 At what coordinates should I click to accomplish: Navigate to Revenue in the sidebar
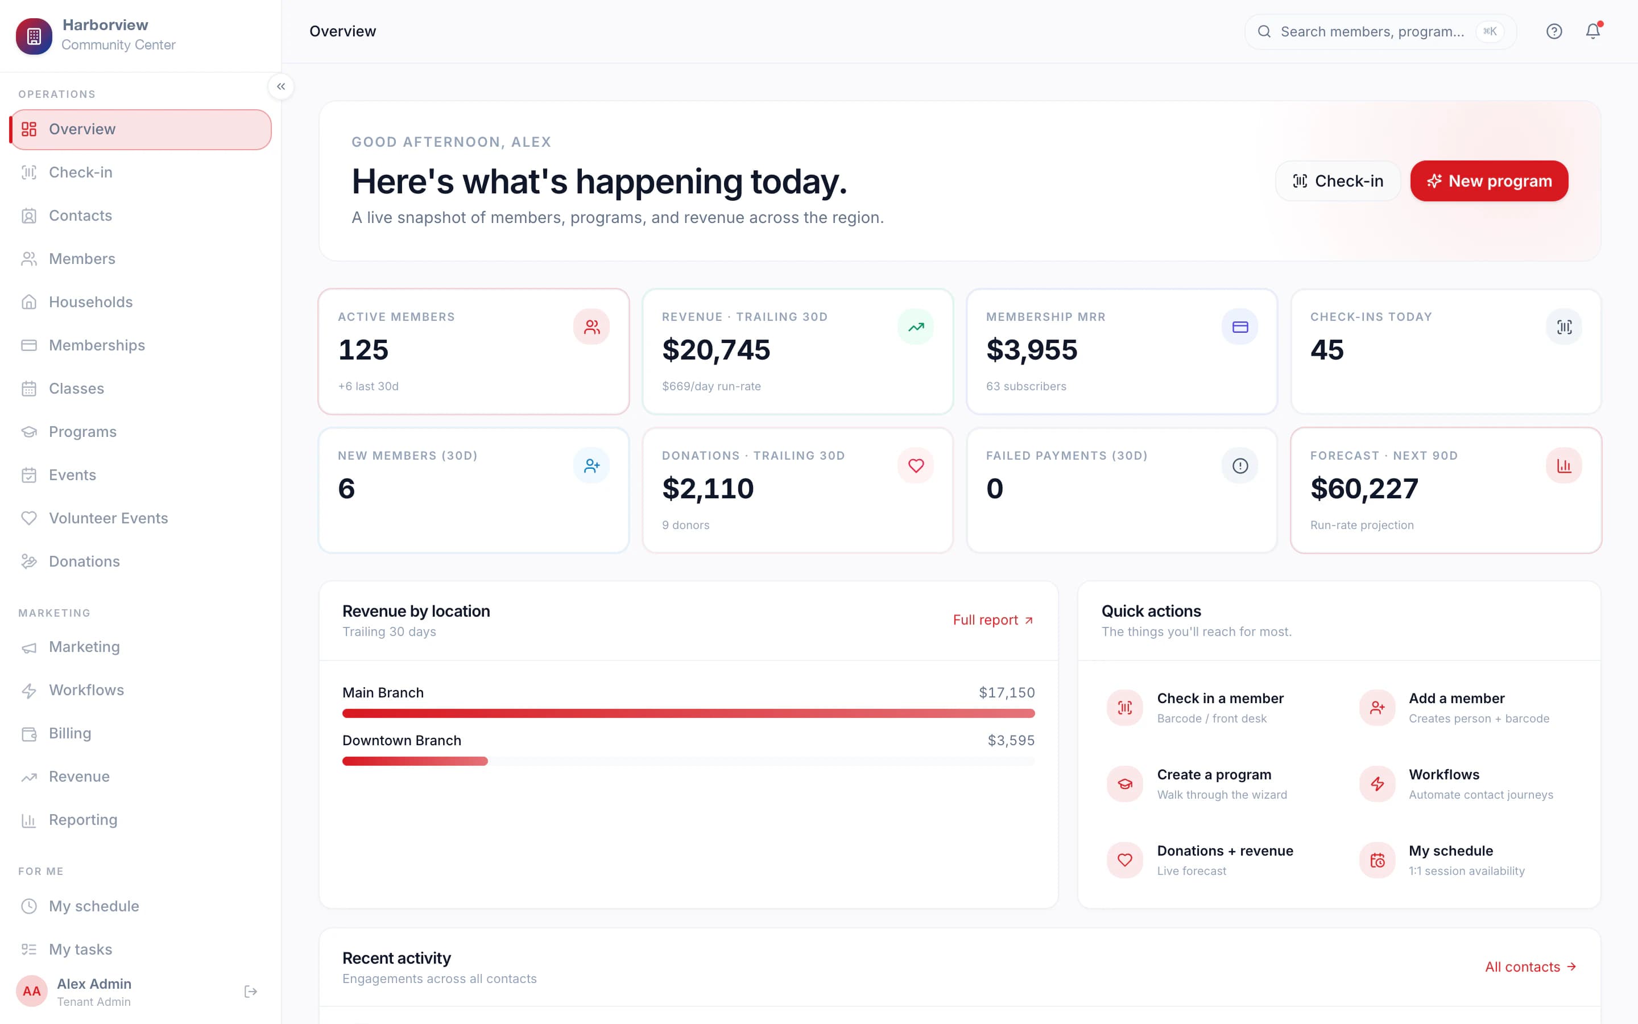[141, 777]
